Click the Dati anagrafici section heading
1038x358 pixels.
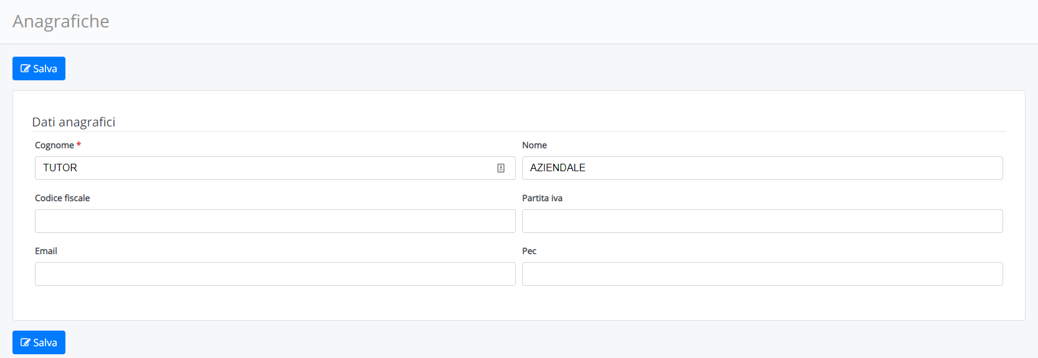coord(74,122)
